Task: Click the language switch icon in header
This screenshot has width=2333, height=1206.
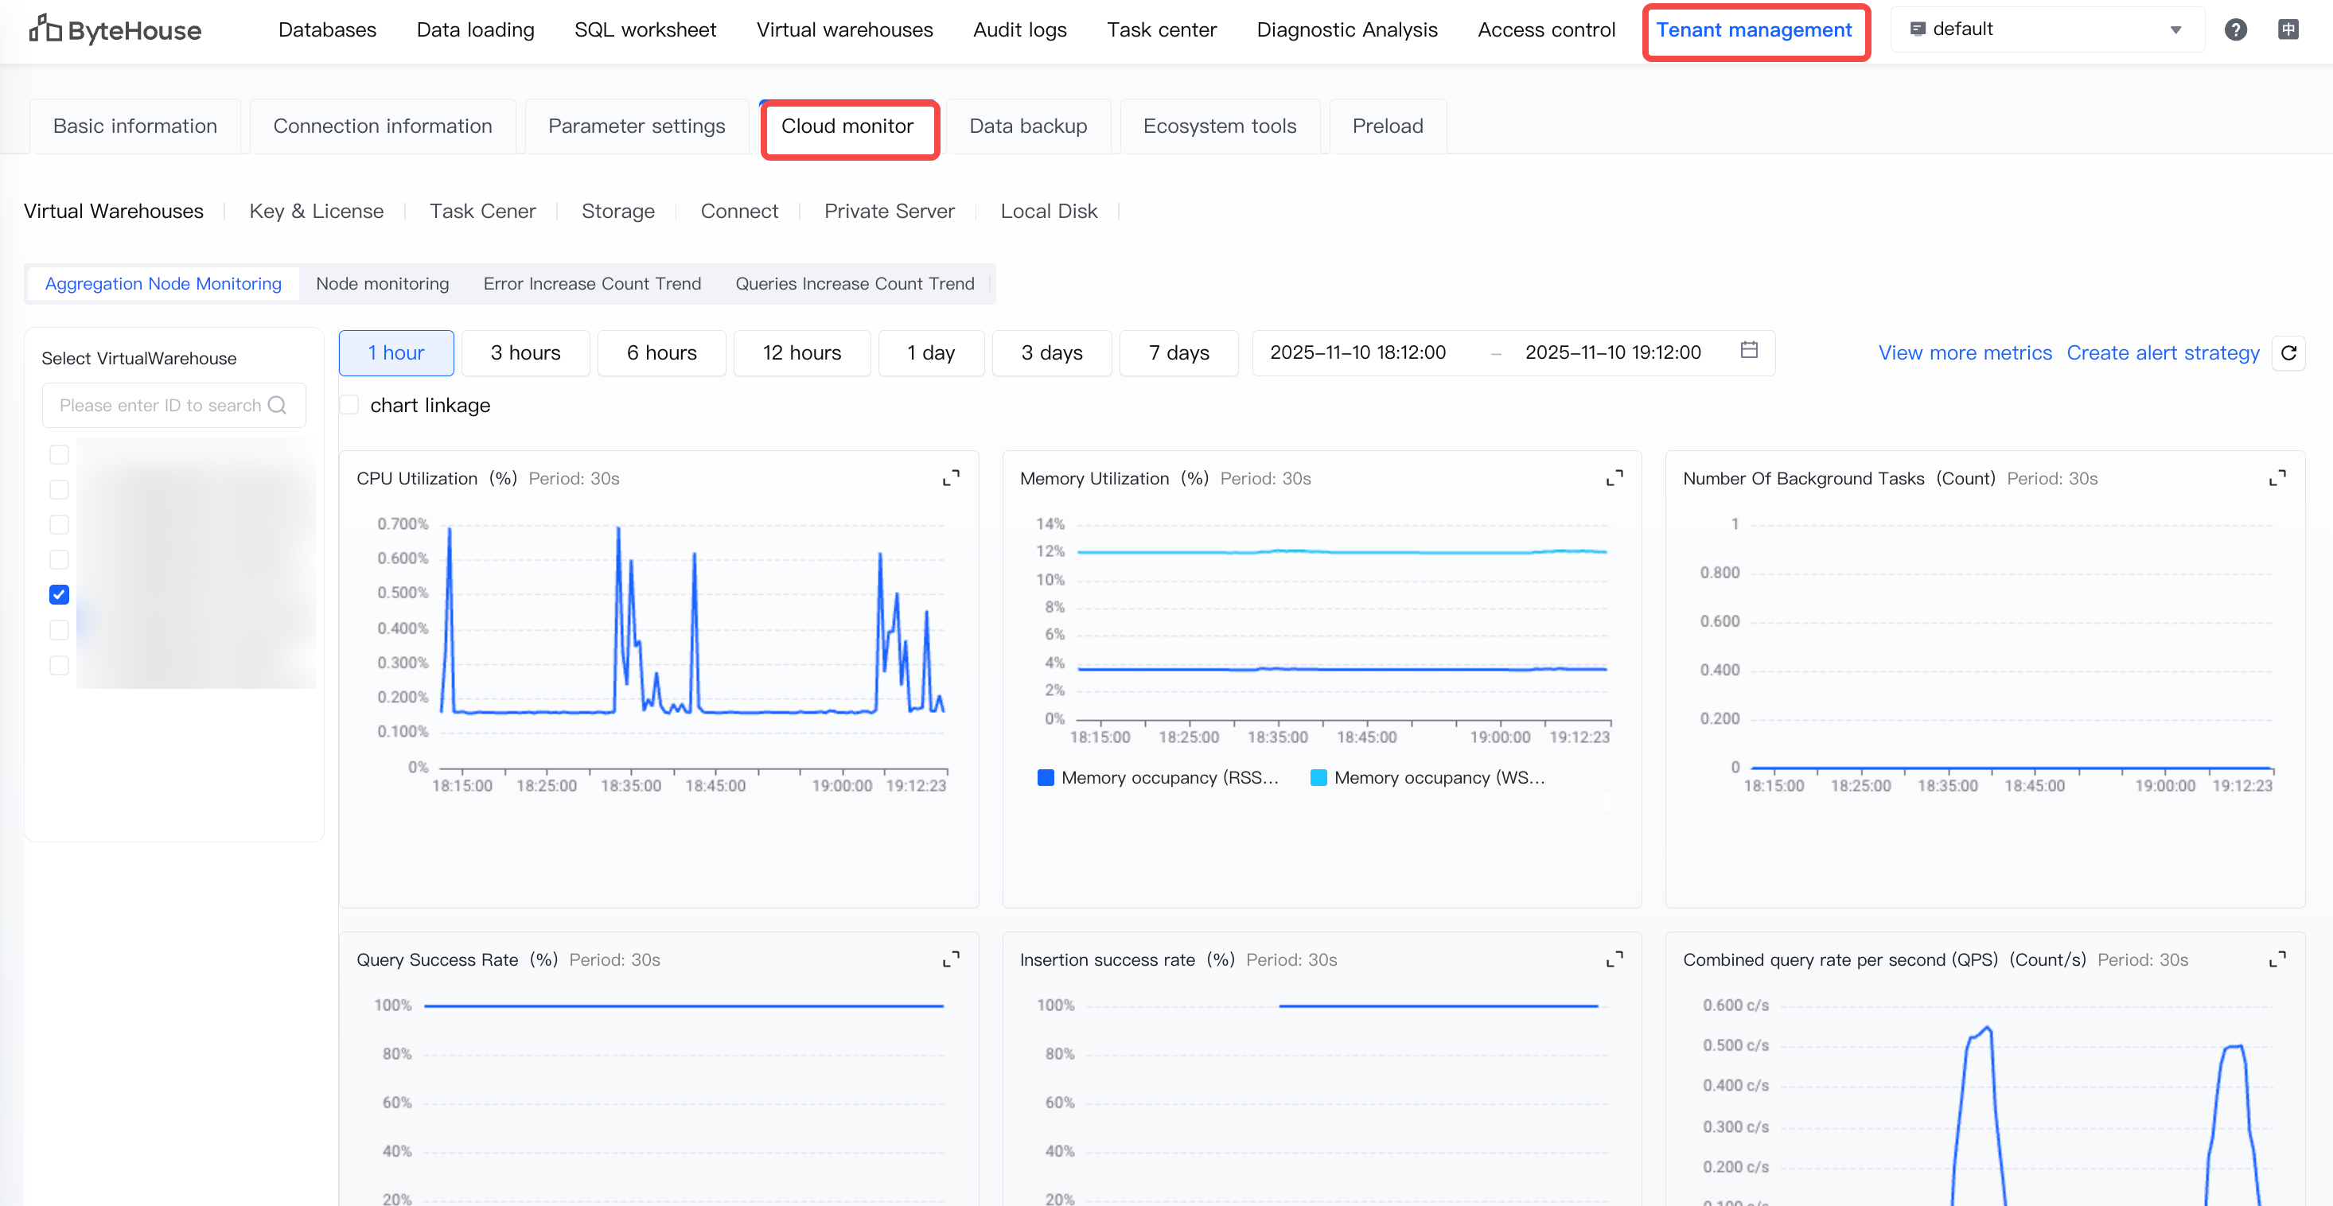Action: 2288,30
